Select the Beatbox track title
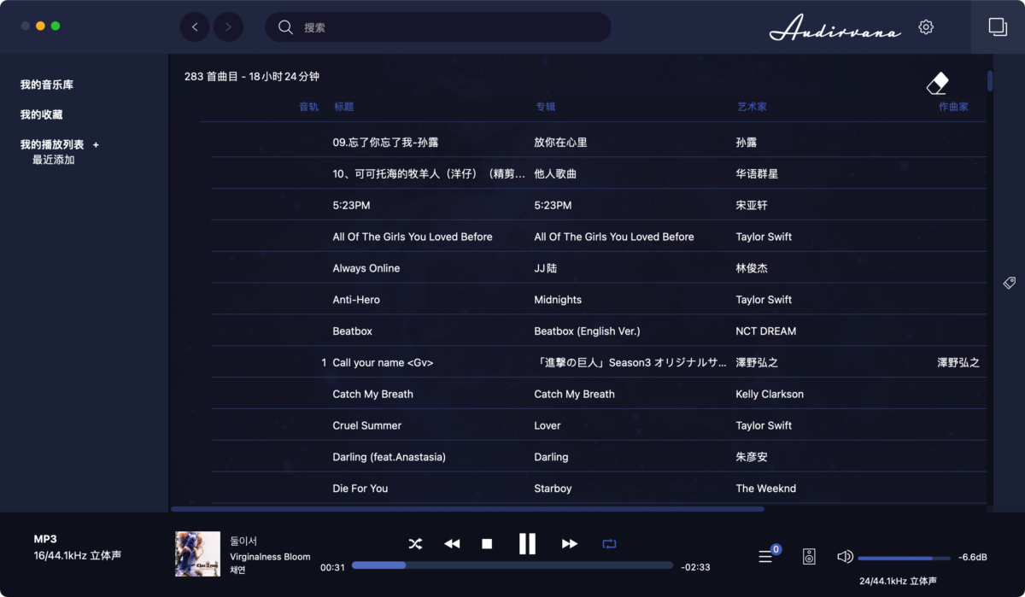 [x=353, y=331]
